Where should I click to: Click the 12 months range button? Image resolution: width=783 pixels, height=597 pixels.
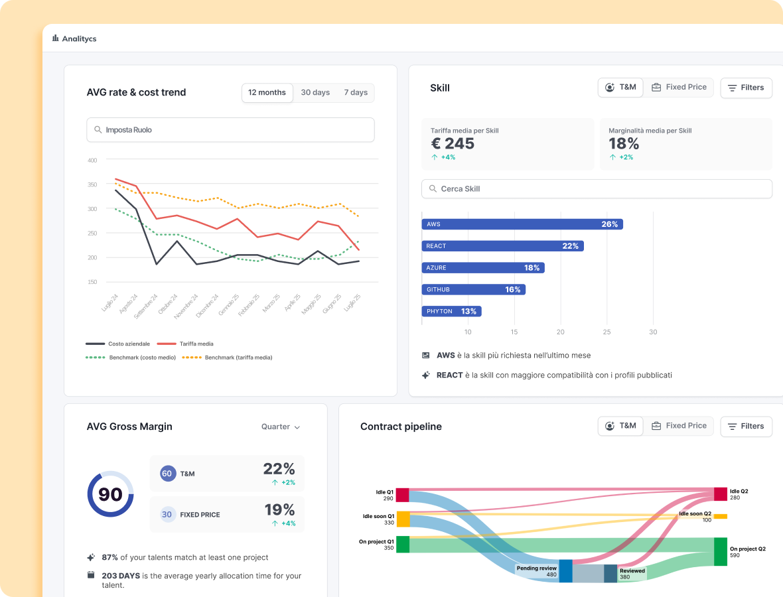(267, 93)
